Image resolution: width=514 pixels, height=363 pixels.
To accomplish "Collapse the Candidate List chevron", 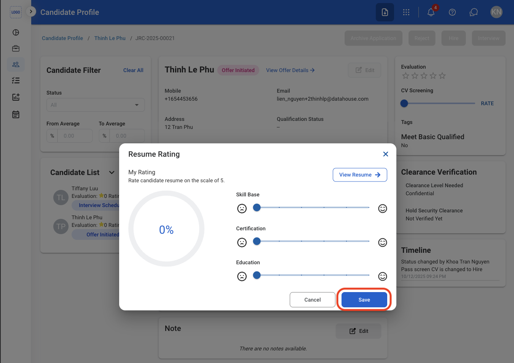I will (112, 172).
